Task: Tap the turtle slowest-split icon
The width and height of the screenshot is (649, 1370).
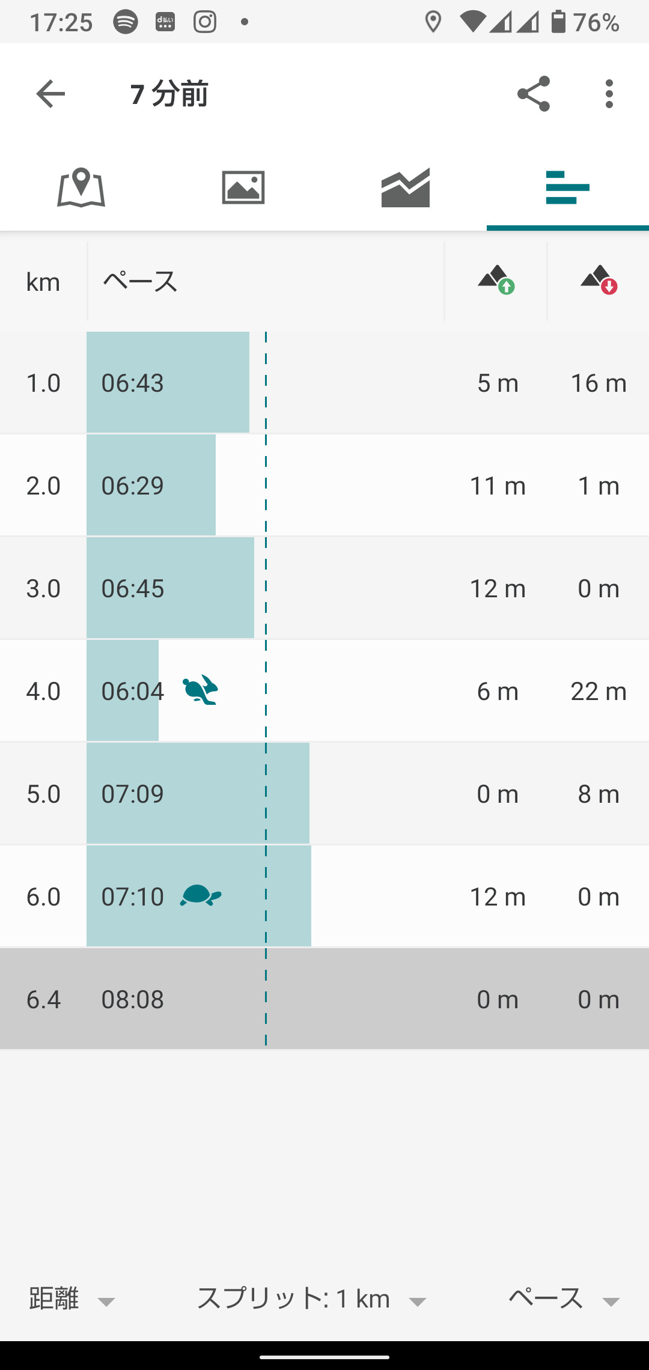Action: point(201,895)
